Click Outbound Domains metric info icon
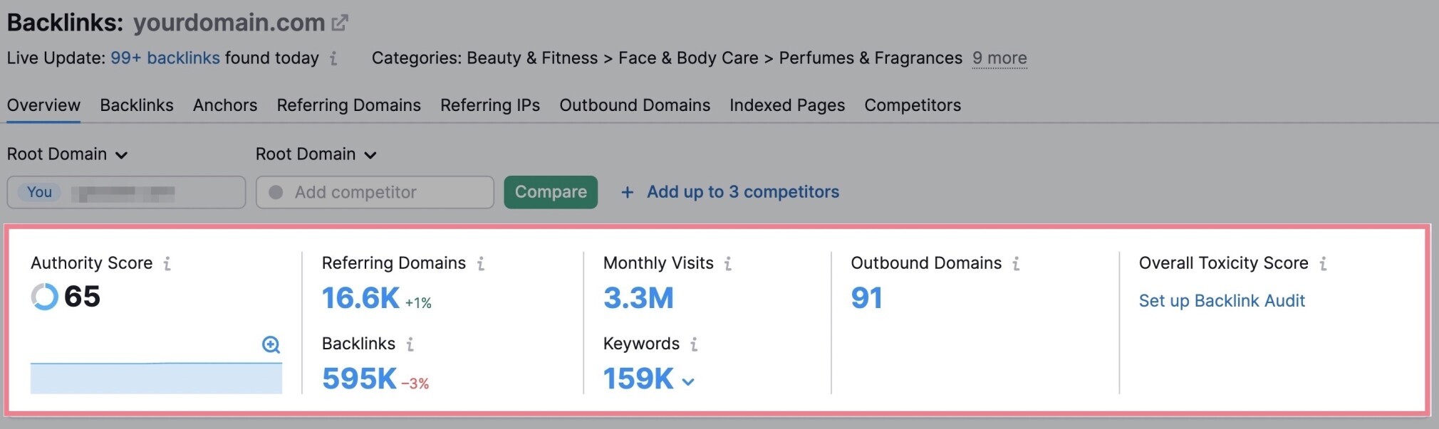The width and height of the screenshot is (1439, 429). (1016, 264)
